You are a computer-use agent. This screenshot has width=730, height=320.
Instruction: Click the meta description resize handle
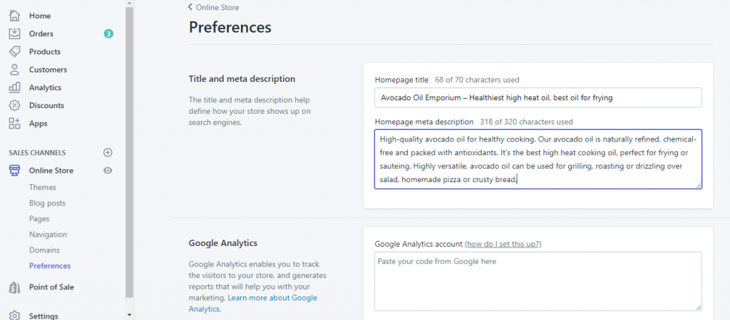[x=699, y=186]
